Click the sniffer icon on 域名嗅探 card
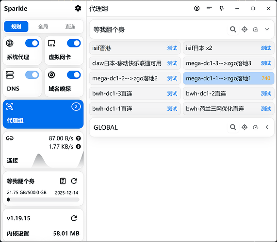Viewport: 277px width, 242px height. pyautogui.click(x=51, y=75)
